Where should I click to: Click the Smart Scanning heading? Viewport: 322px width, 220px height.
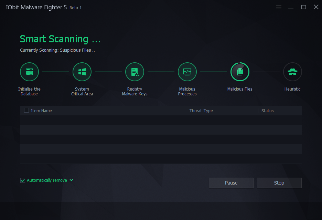pyautogui.click(x=60, y=39)
